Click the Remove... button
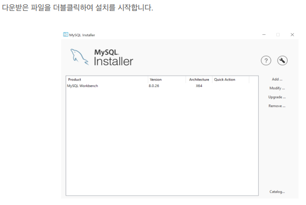Viewport: 306px width, 205px height. coord(277,106)
